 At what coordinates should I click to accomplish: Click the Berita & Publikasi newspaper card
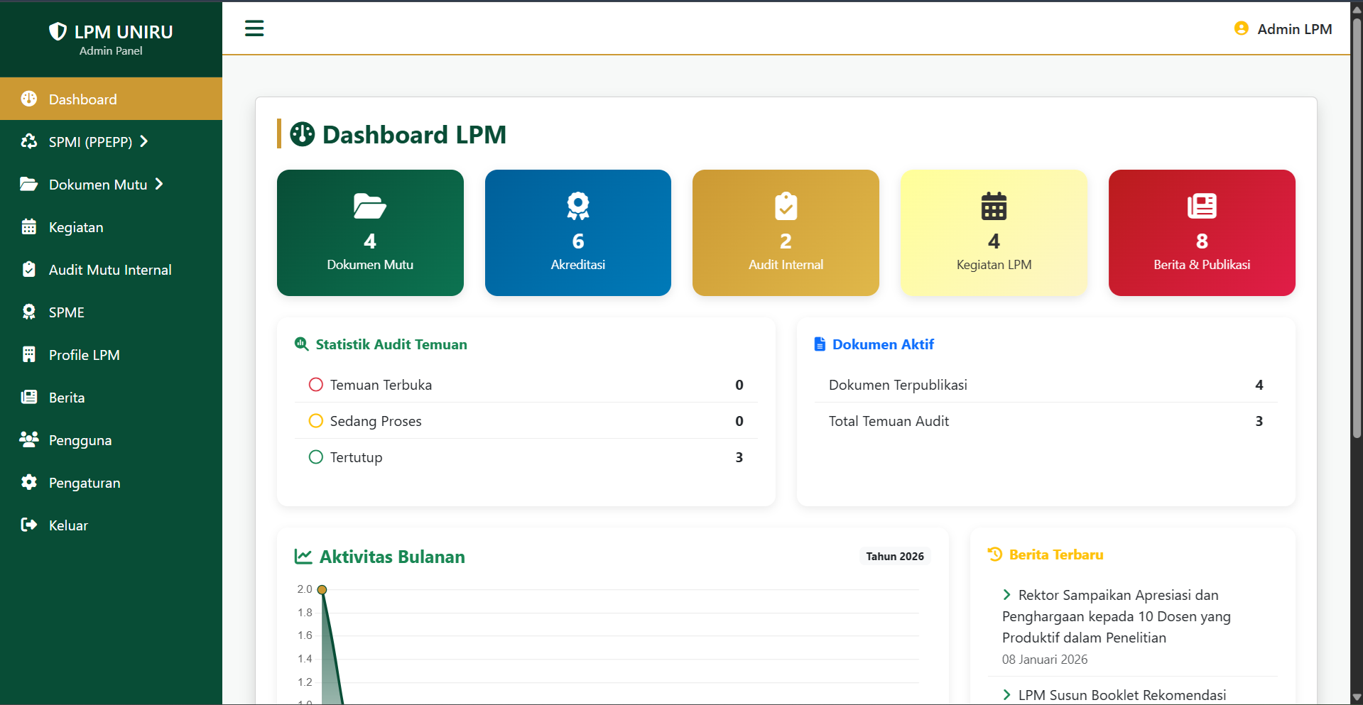point(1201,232)
